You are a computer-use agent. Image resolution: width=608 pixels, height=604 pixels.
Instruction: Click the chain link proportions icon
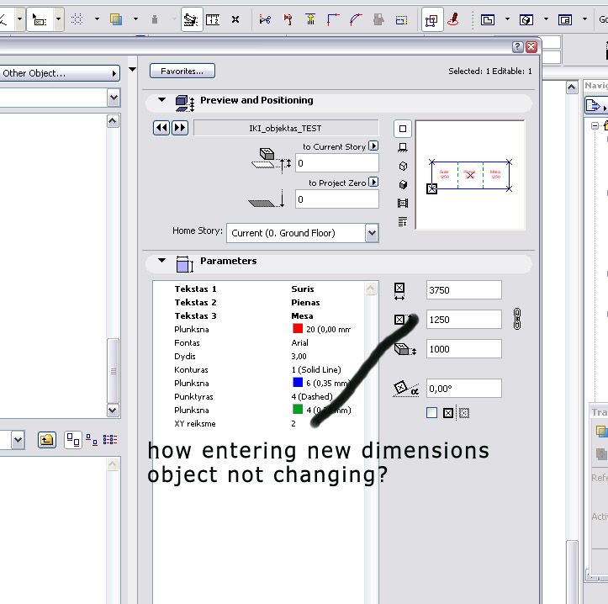517,319
